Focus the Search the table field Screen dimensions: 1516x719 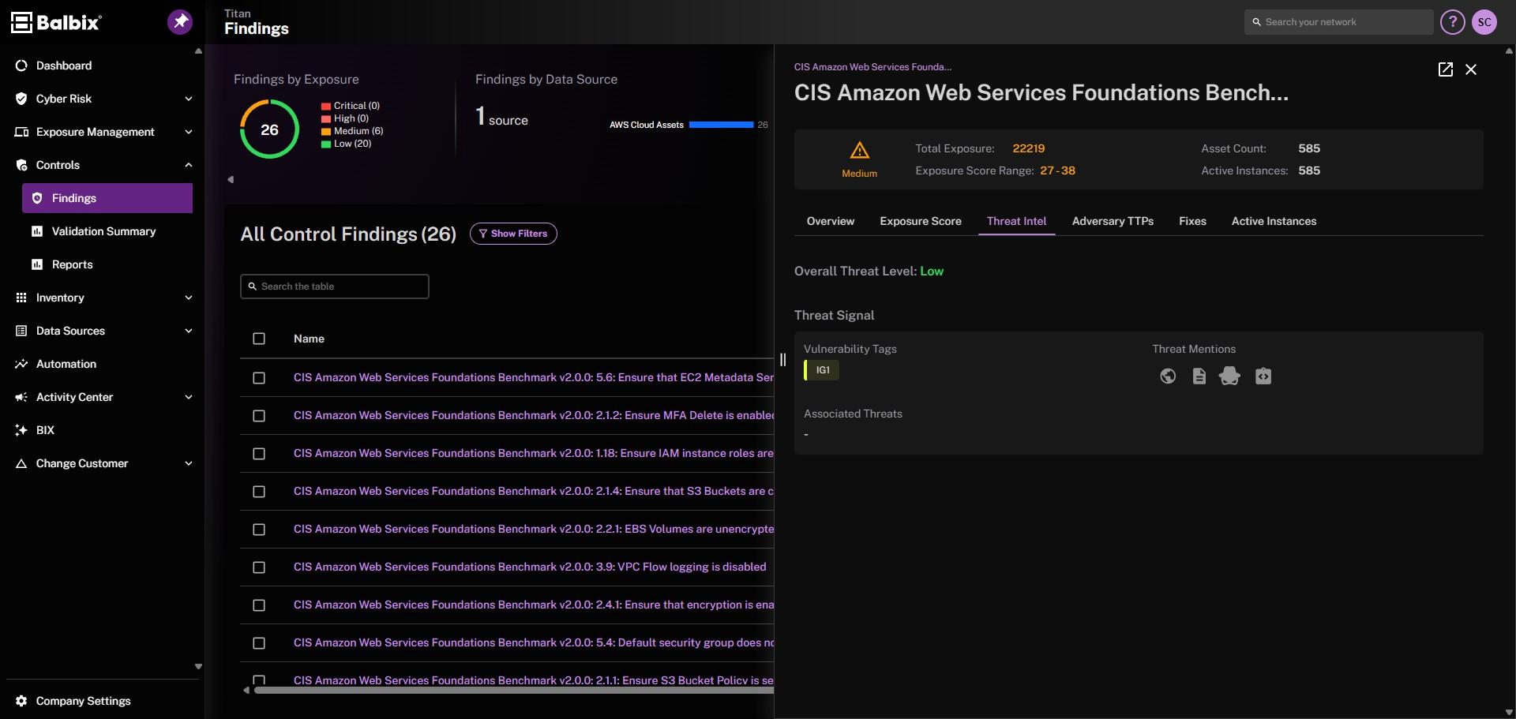(x=335, y=286)
